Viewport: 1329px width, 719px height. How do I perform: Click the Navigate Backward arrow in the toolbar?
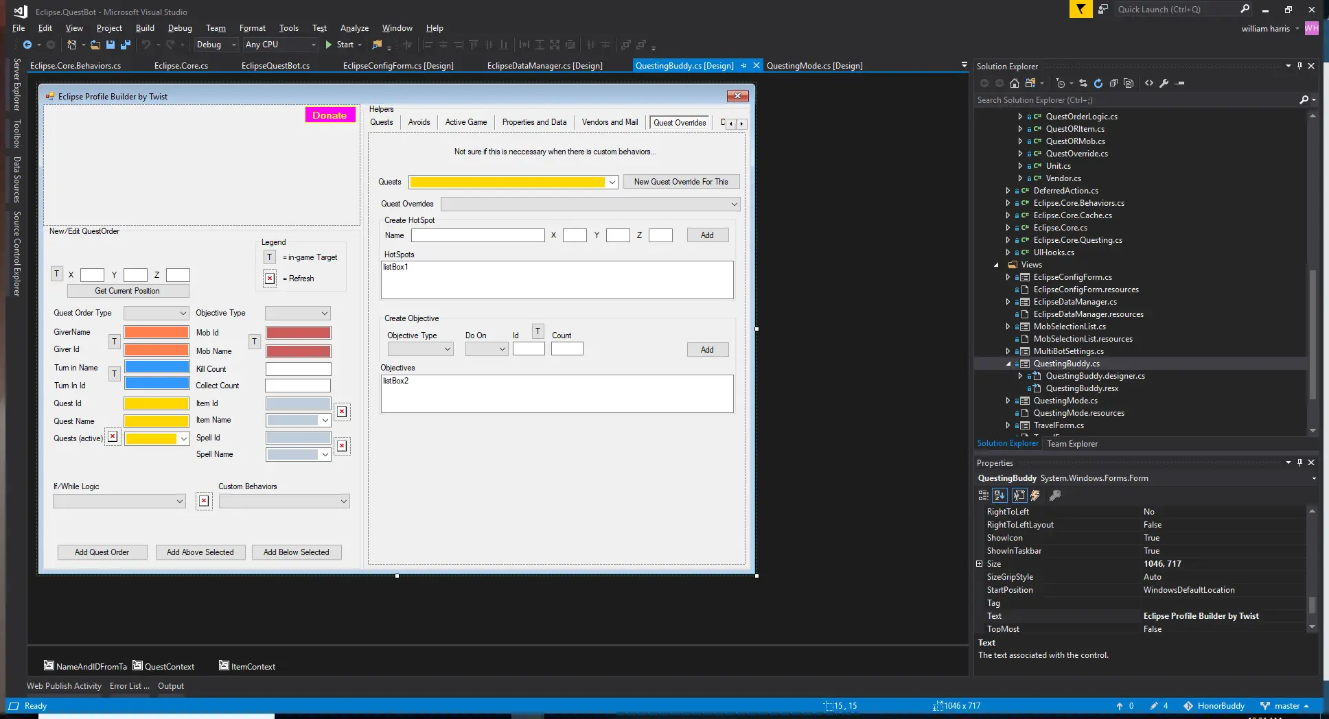click(x=27, y=45)
